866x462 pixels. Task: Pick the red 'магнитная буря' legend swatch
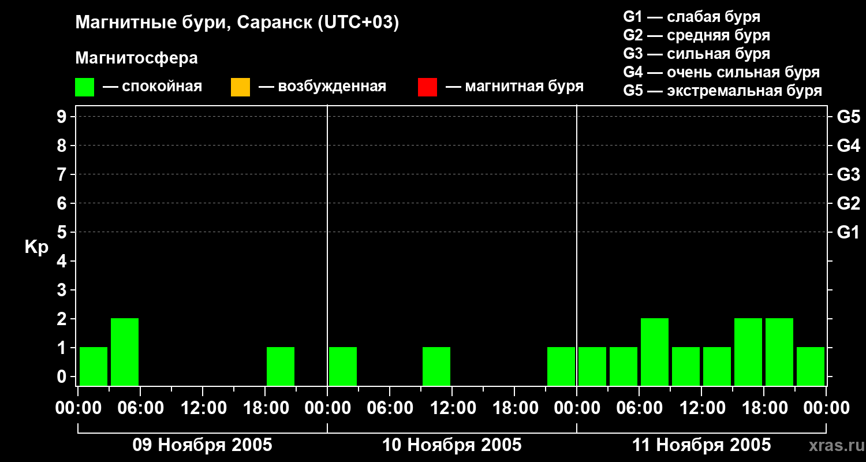coord(427,87)
